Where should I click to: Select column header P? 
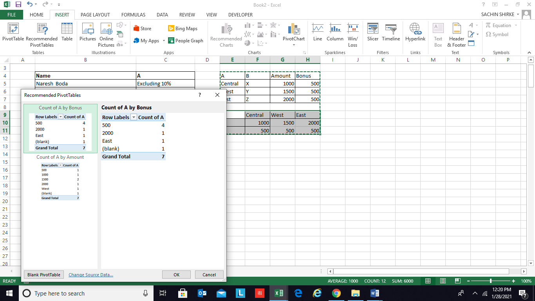(x=508, y=60)
